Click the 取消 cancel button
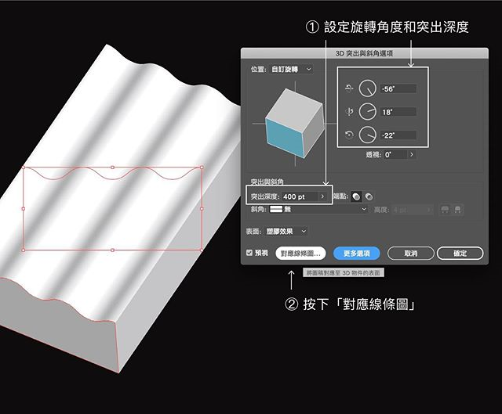Image resolution: width=502 pixels, height=414 pixels. point(411,254)
